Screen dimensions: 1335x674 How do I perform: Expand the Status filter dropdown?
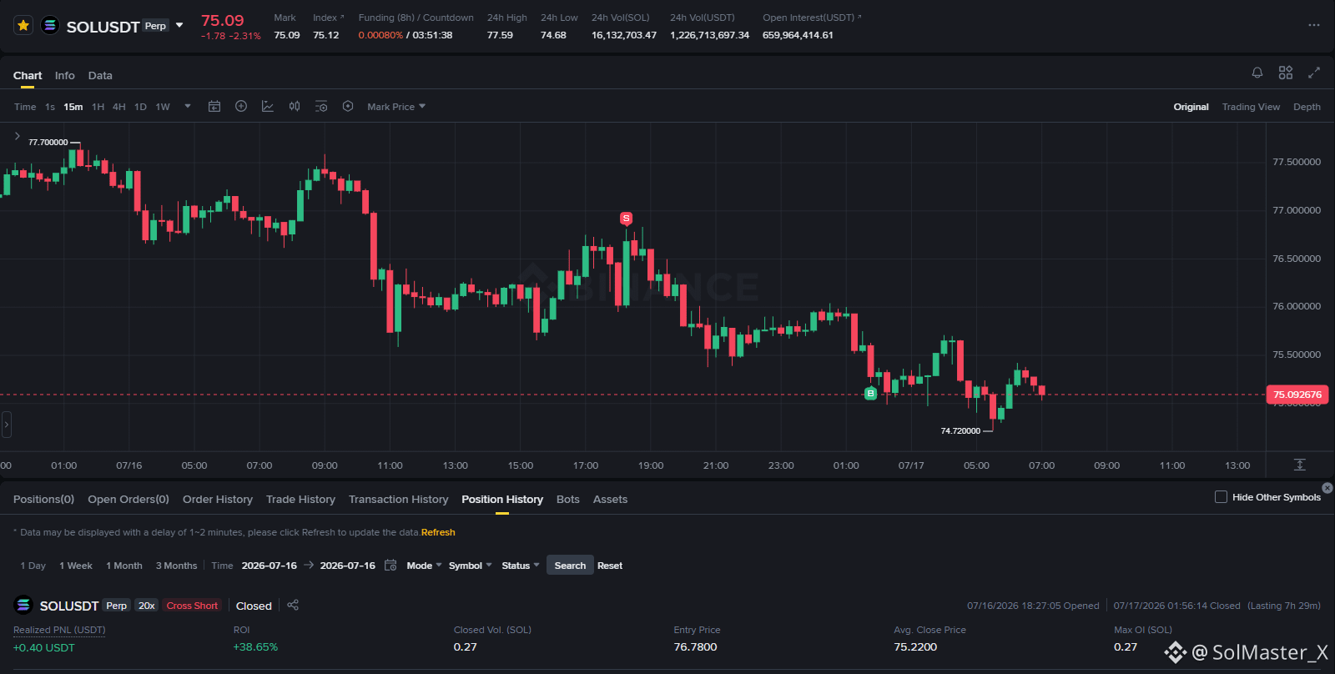521,566
